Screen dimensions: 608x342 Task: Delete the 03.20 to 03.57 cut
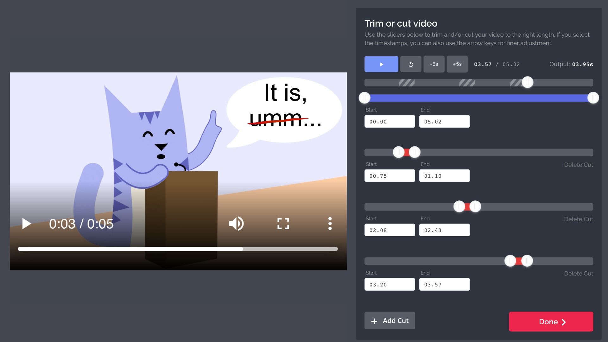[x=579, y=273]
